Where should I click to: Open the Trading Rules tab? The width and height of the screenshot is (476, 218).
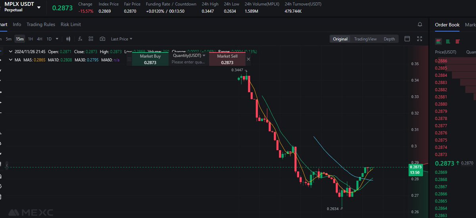41,25
